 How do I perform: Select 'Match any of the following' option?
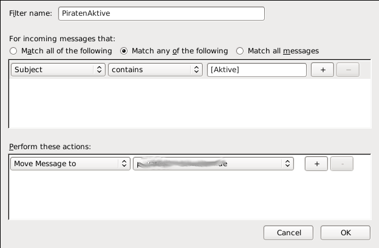tap(126, 51)
